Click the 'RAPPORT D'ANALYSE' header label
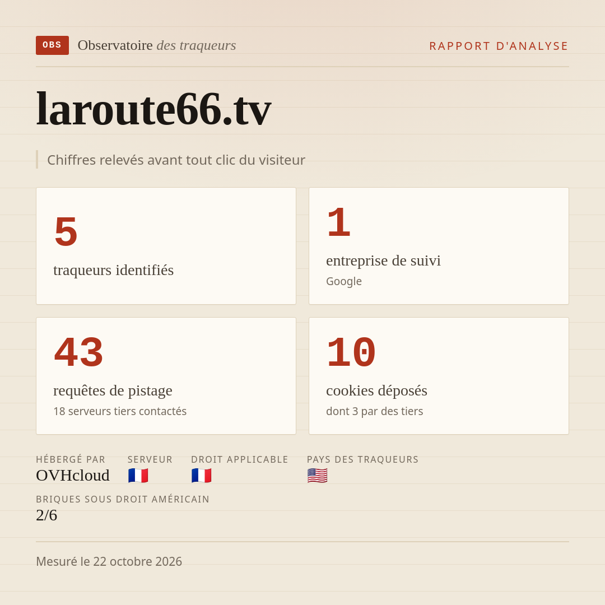The width and height of the screenshot is (605, 605). point(499,46)
